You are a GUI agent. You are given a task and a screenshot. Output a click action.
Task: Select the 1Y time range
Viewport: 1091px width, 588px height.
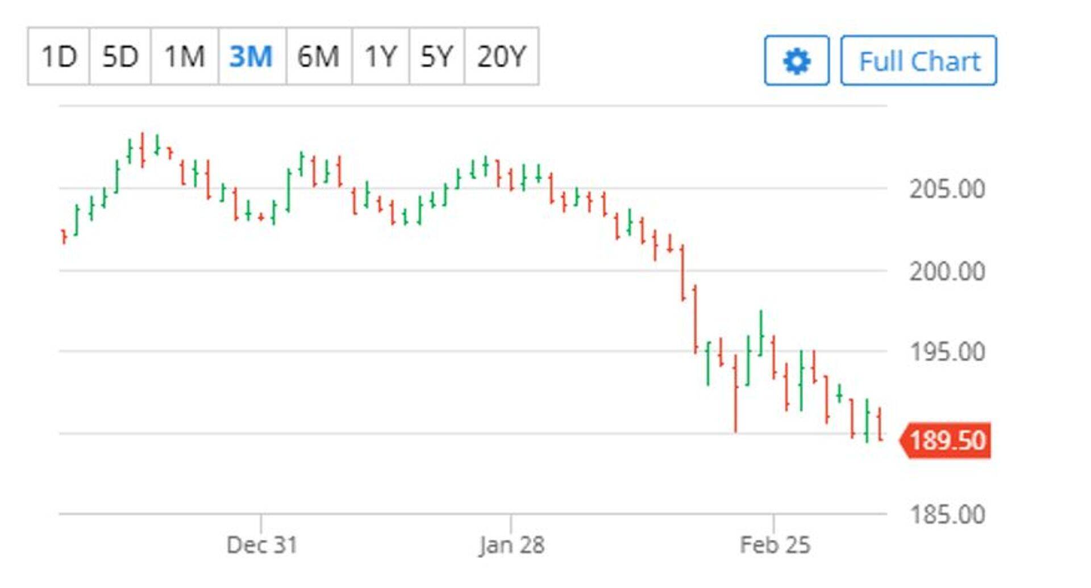pyautogui.click(x=380, y=57)
